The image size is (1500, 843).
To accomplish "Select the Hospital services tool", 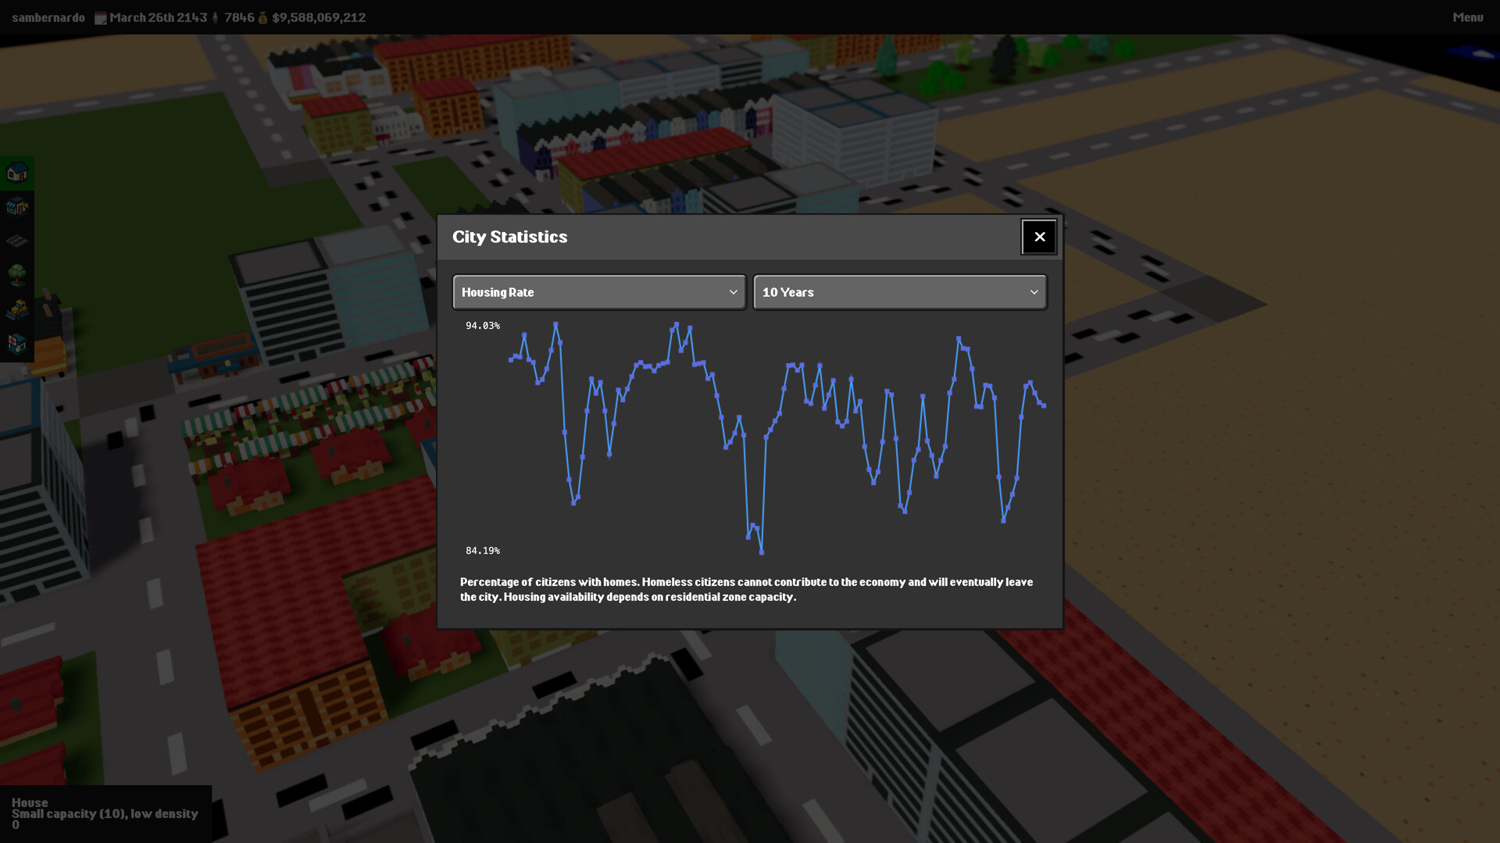I will point(17,343).
